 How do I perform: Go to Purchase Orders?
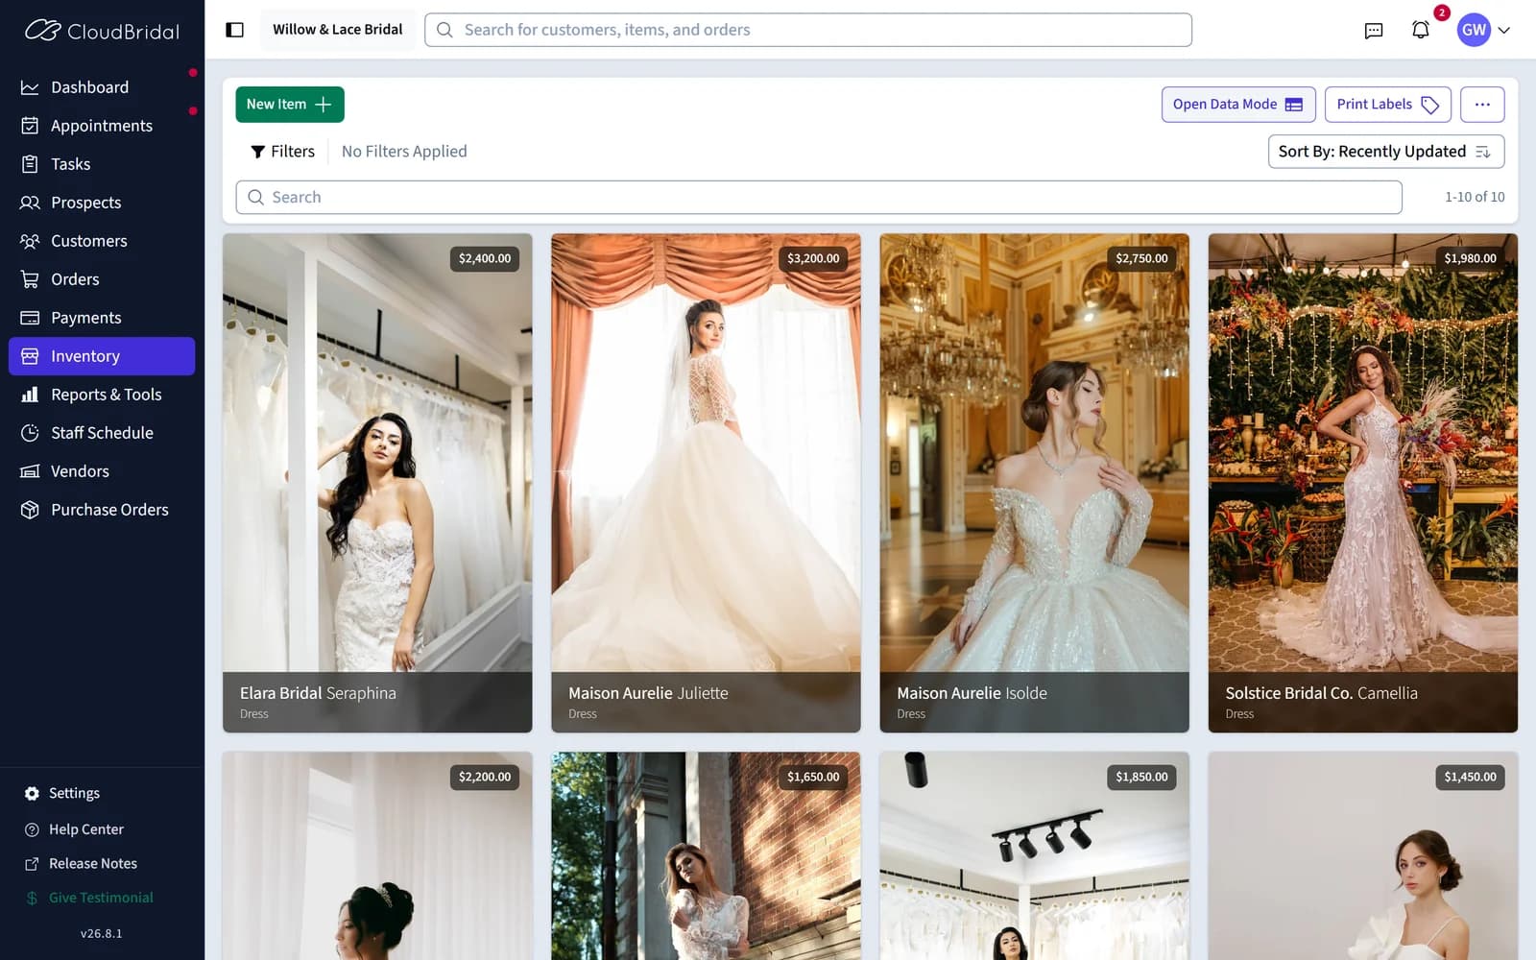(x=102, y=510)
